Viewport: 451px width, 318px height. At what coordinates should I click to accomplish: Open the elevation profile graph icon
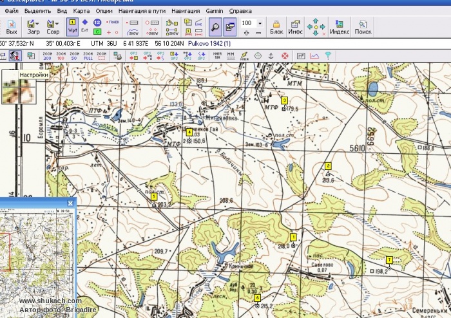pyautogui.click(x=314, y=56)
